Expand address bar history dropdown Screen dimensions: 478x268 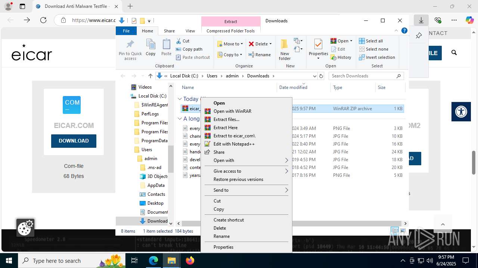(314, 76)
